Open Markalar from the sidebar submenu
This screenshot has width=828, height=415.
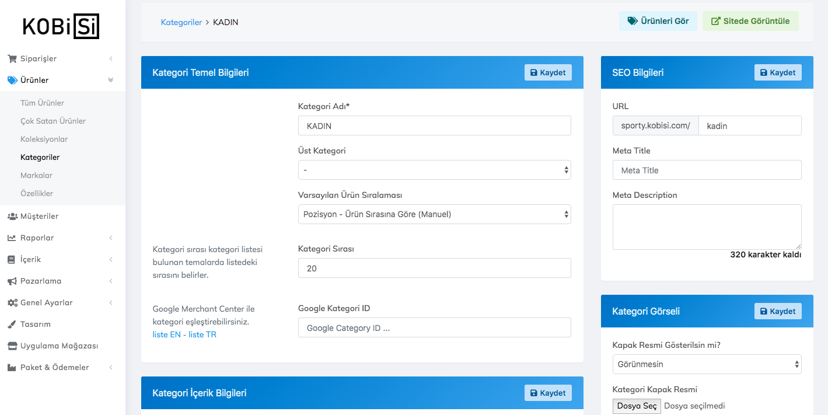point(36,175)
